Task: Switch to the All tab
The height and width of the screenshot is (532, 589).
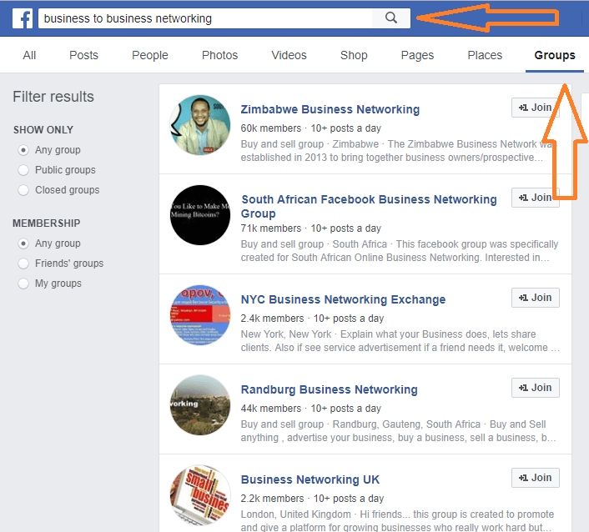Action: tap(29, 55)
